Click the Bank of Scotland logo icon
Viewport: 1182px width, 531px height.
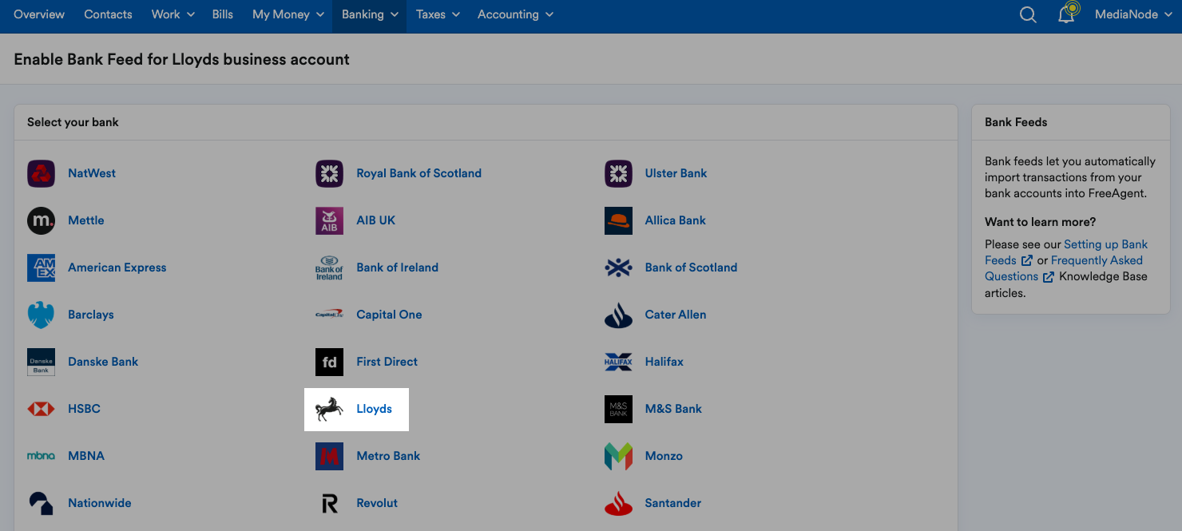(x=618, y=267)
